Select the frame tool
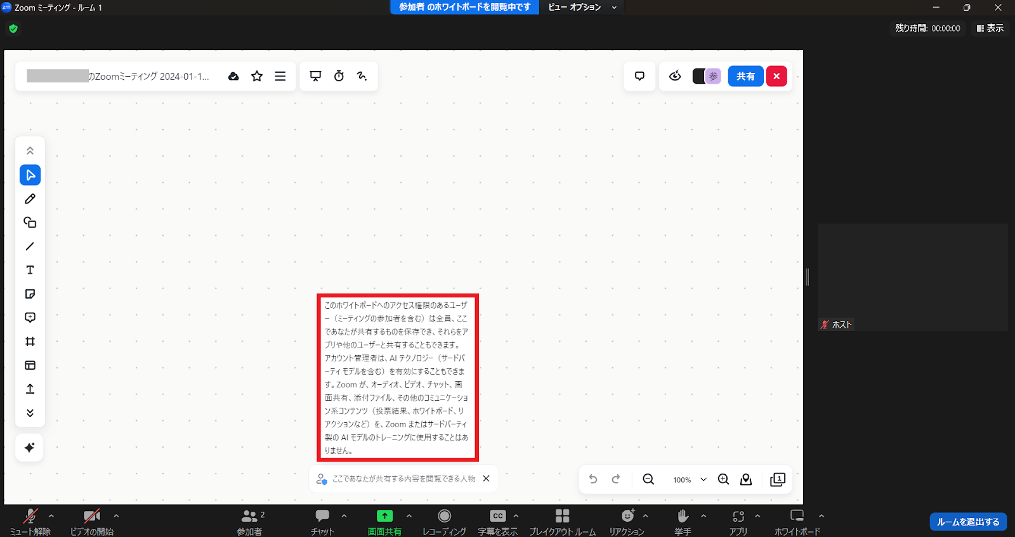Image resolution: width=1015 pixels, height=537 pixels. pyautogui.click(x=30, y=342)
